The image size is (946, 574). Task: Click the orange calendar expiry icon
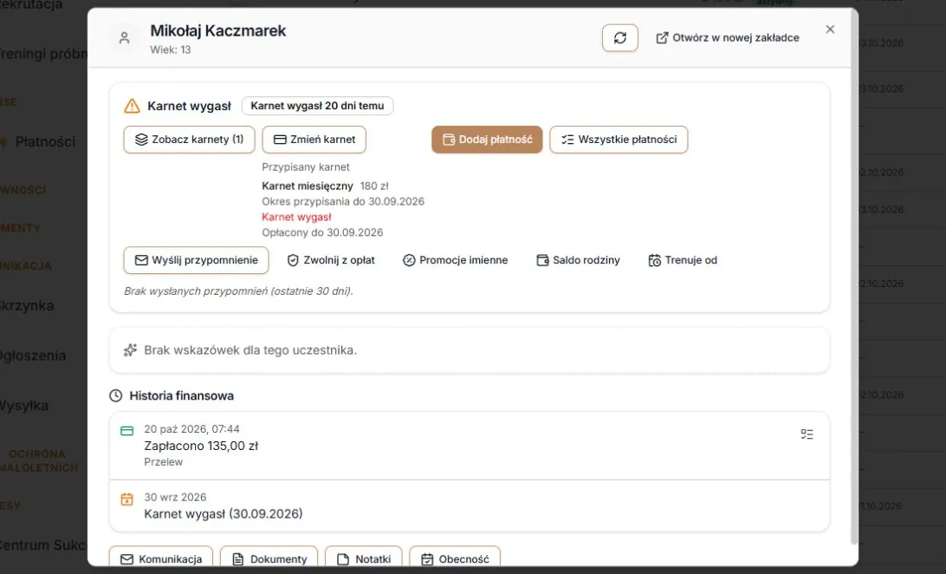point(126,499)
